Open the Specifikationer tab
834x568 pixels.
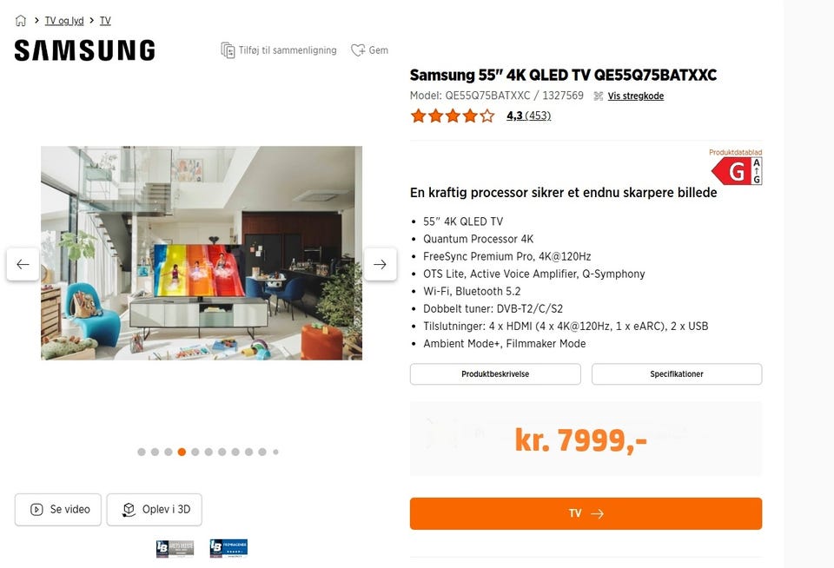point(677,373)
